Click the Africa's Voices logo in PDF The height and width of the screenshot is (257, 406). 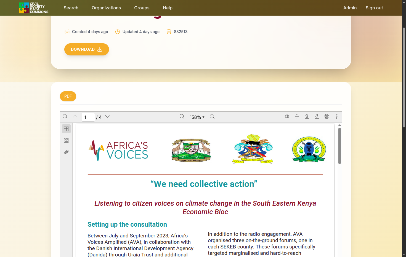tap(118, 151)
